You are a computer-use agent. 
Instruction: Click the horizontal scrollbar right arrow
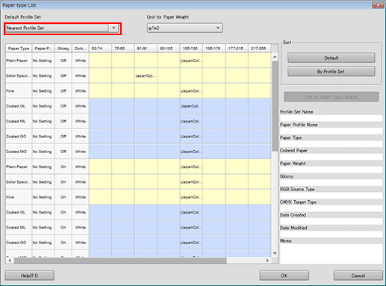click(267, 261)
